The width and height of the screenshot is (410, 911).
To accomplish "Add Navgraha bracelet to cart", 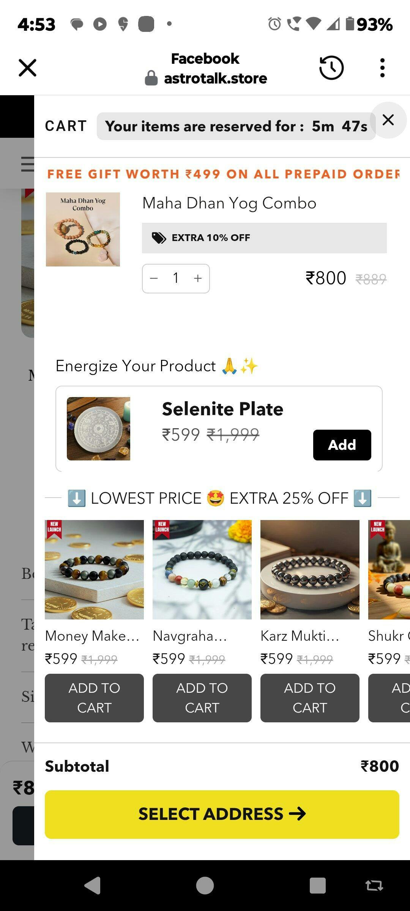I will coord(202,698).
